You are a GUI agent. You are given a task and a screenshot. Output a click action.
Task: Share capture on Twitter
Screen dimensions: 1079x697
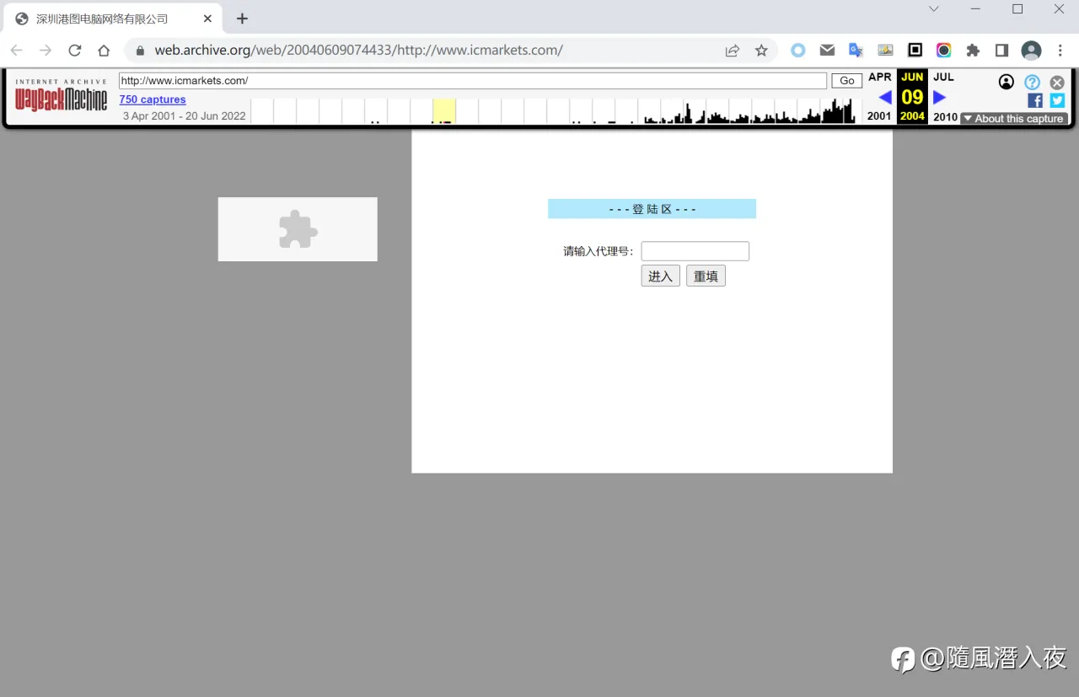click(1057, 100)
